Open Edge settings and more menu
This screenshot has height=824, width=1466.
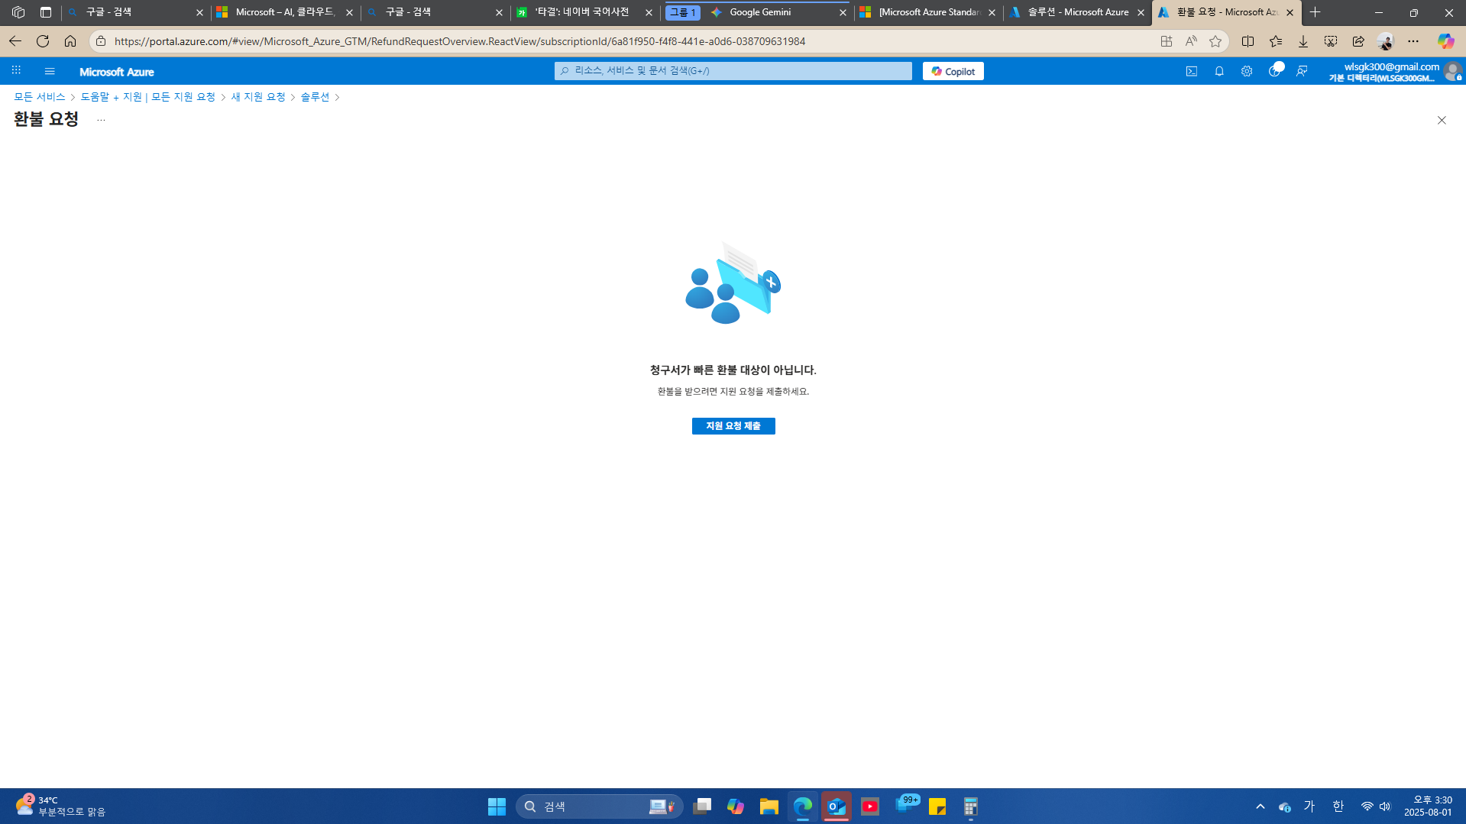[x=1413, y=41]
